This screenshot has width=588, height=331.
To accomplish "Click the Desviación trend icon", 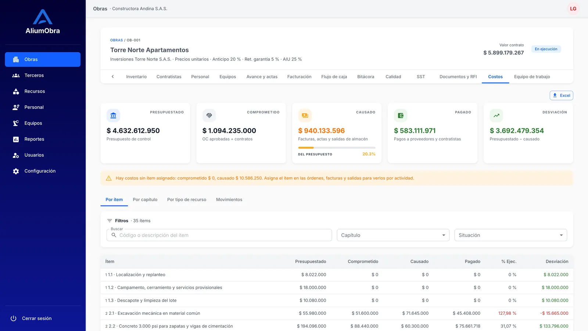I will tap(496, 115).
